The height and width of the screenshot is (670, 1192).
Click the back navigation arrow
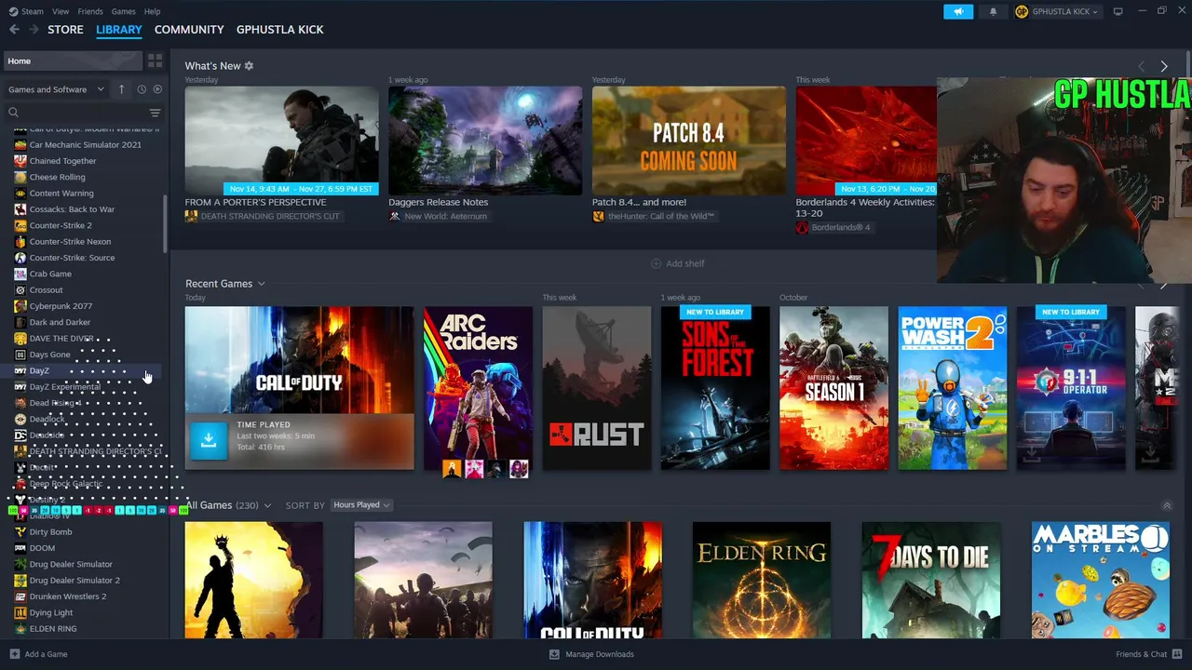tap(14, 30)
